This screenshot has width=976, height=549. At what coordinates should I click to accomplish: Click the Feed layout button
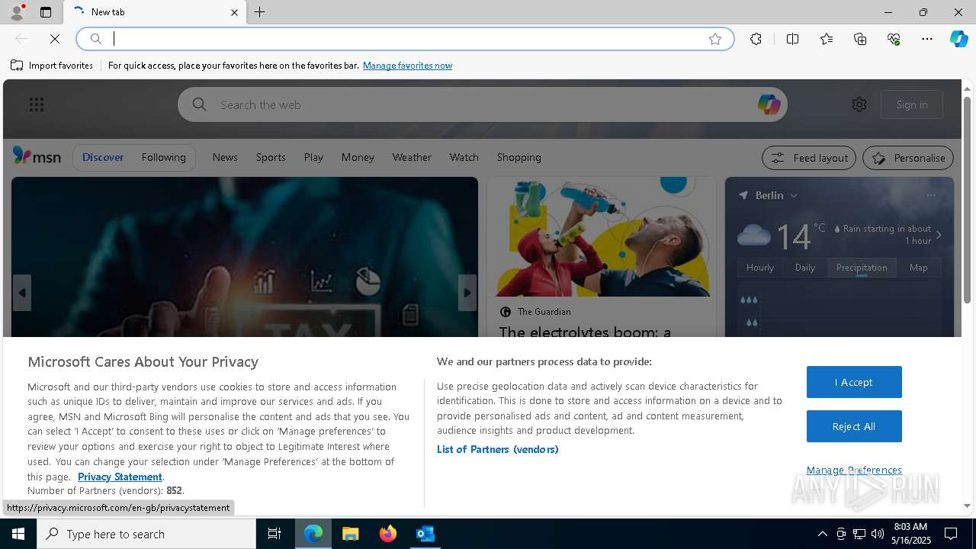tap(809, 158)
